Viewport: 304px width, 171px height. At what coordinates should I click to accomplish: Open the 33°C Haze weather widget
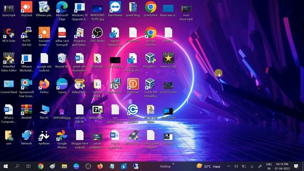(x=209, y=166)
